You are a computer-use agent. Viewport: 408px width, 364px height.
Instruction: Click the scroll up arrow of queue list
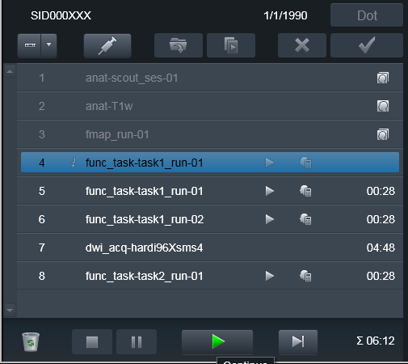(x=10, y=71)
